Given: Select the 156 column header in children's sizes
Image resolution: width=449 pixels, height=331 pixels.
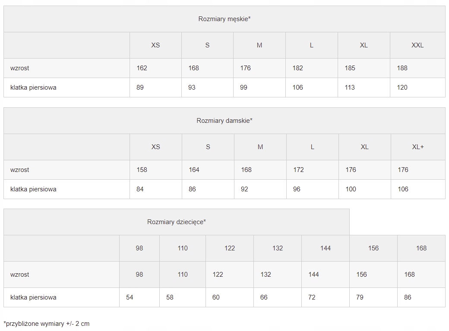Looking at the screenshot, I should click(x=373, y=248).
